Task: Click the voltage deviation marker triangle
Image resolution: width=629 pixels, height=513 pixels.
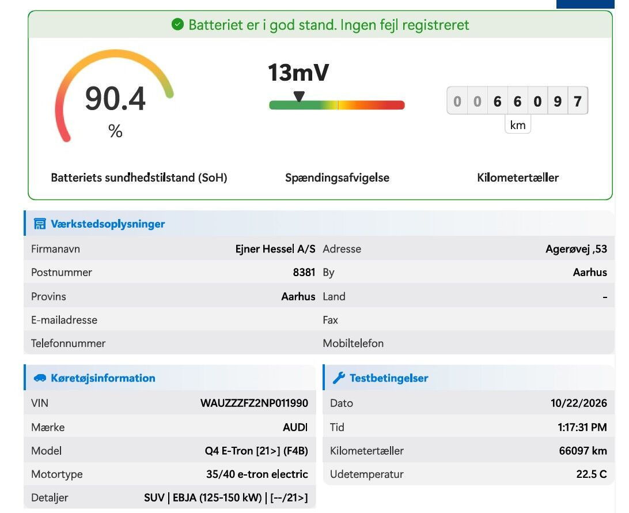Action: pos(299,96)
